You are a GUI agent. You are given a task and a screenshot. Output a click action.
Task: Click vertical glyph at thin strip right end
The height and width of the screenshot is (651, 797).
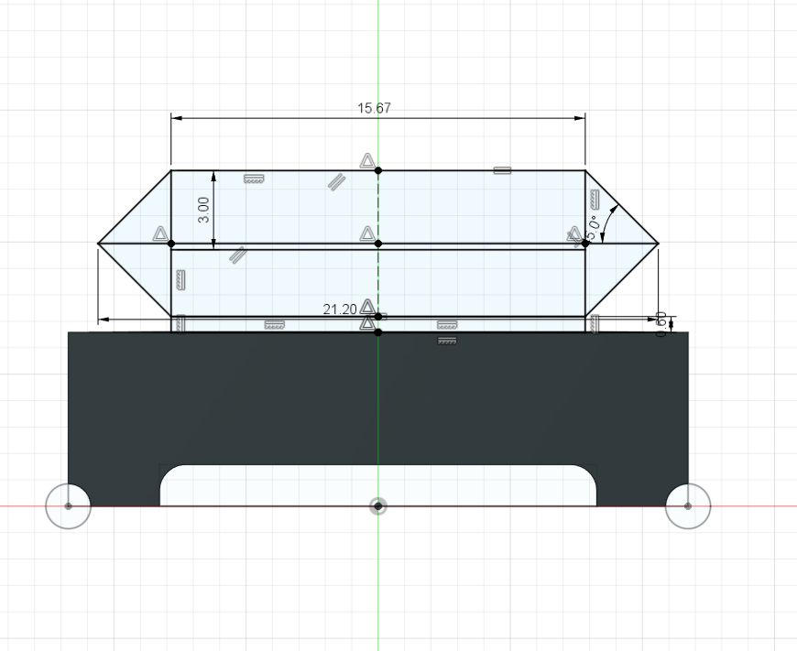coord(595,324)
